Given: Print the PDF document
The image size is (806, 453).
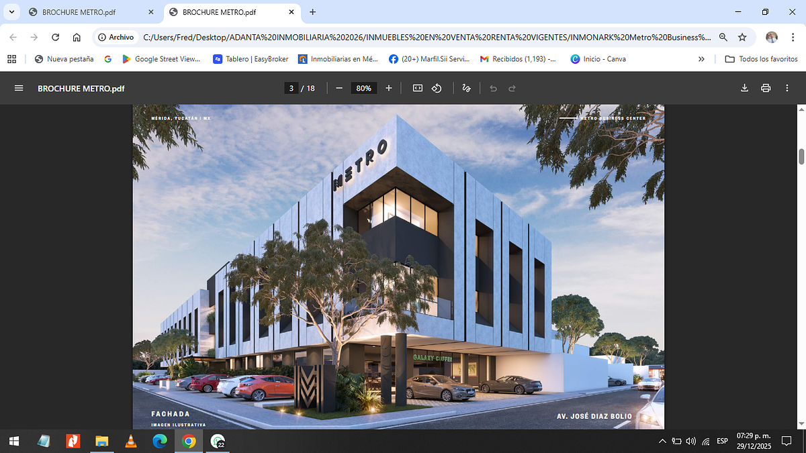Looking at the screenshot, I should (x=766, y=89).
